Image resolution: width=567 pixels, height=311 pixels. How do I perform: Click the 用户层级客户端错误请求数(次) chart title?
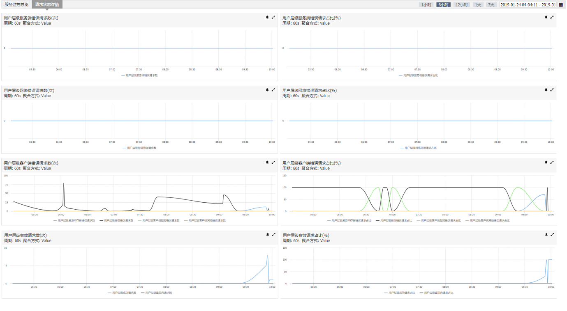coord(31,163)
